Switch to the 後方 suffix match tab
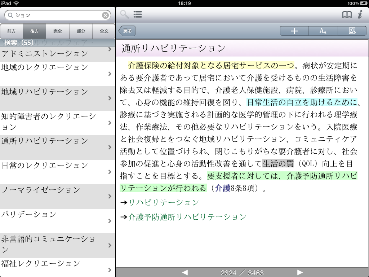Screen dimensions: 369x277 (x=35, y=31)
